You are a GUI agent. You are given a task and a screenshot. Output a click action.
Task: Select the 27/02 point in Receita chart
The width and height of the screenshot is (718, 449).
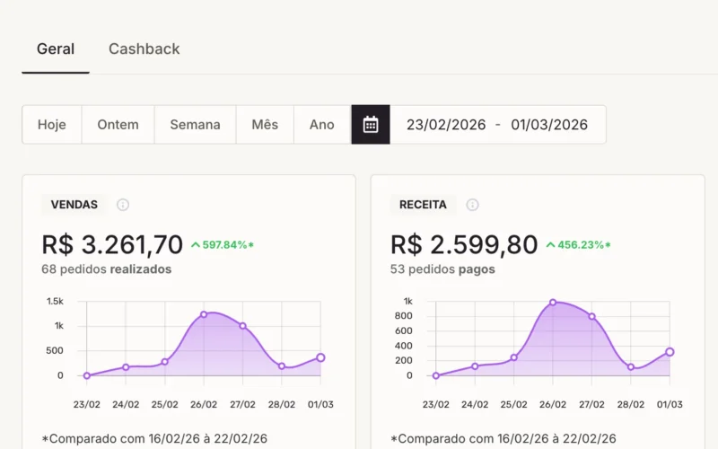pyautogui.click(x=591, y=317)
